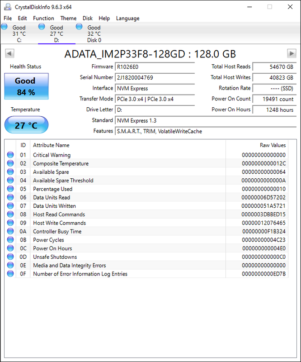This screenshot has width=301, height=362.
Task: Go to previous disk with left arrow
Action: tap(9, 53)
